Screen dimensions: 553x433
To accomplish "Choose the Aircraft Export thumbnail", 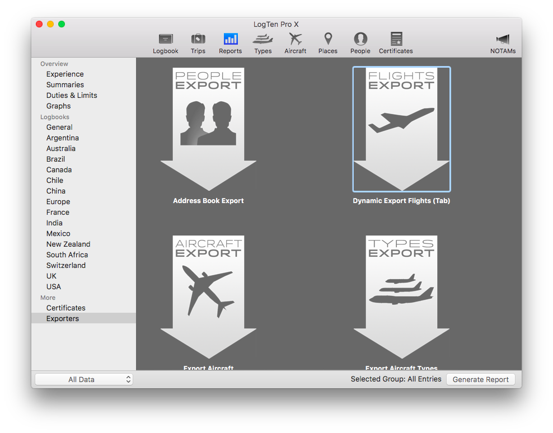I will pos(208,296).
